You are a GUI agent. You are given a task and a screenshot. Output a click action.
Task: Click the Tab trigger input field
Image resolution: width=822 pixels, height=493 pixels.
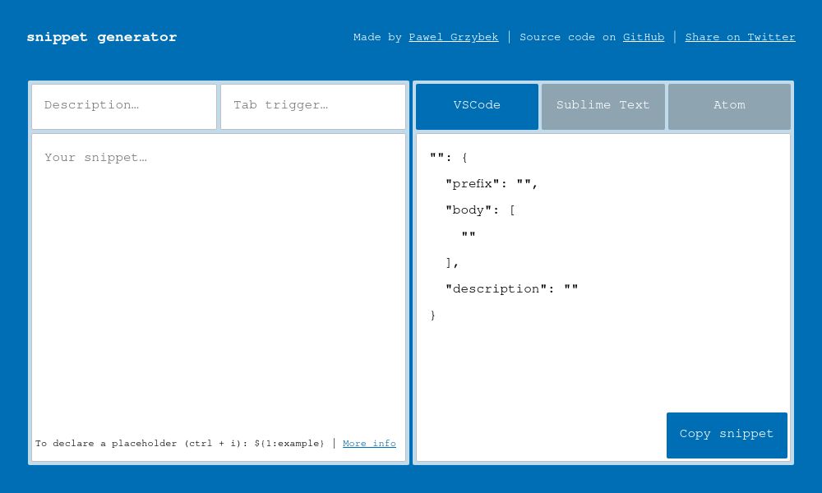coord(312,106)
